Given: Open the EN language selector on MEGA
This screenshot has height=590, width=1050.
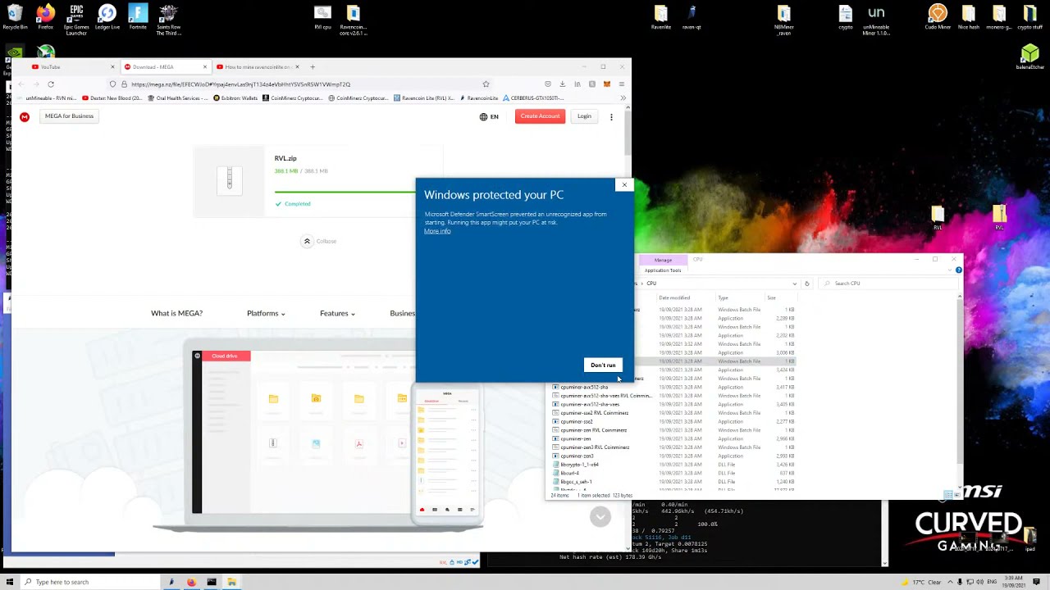Looking at the screenshot, I should pyautogui.click(x=489, y=117).
